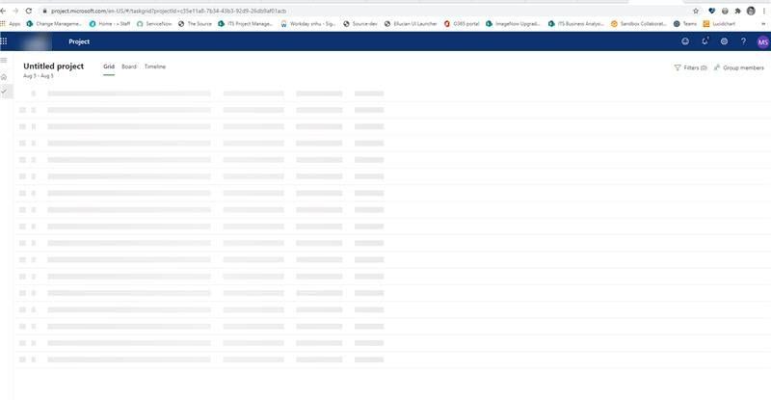Open the Ellucian UI Launcher bookmark

pyautogui.click(x=411, y=24)
